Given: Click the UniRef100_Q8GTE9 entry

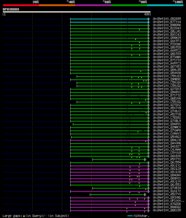Looking at the screenshot, I should pyautogui.click(x=167, y=54).
